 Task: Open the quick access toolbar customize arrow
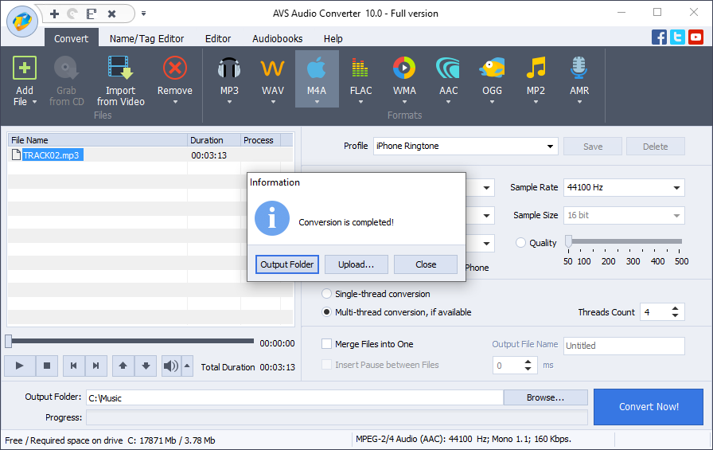click(144, 14)
